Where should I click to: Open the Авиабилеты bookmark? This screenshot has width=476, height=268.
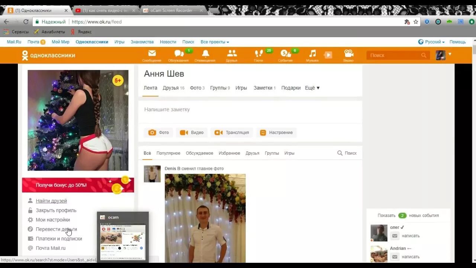(x=49, y=32)
